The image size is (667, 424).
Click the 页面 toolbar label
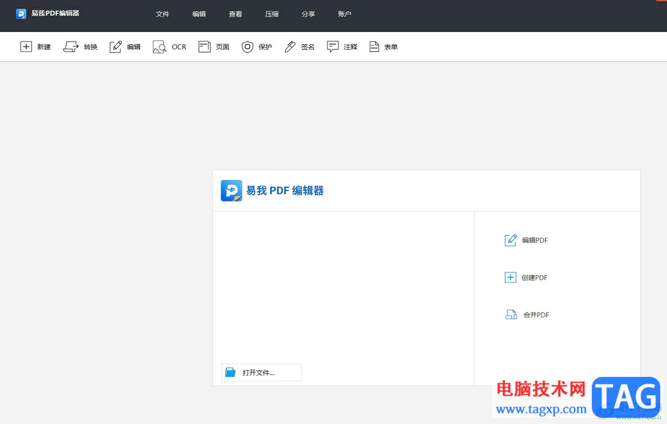pos(223,47)
